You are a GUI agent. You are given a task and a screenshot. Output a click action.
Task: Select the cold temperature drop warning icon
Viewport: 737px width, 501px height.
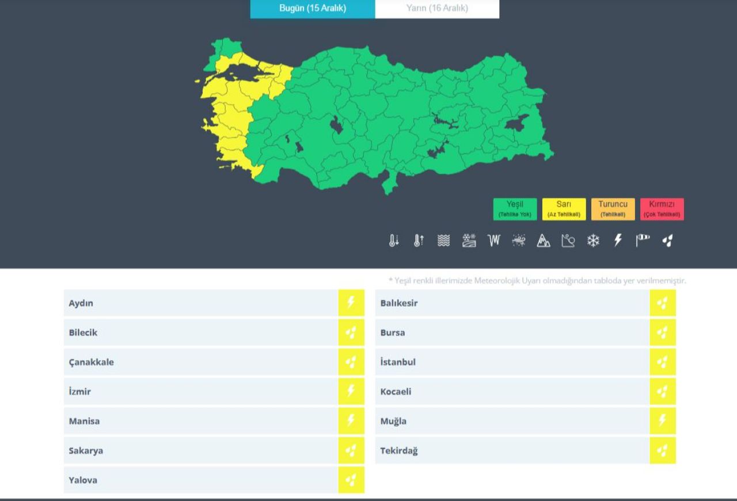[x=394, y=240]
